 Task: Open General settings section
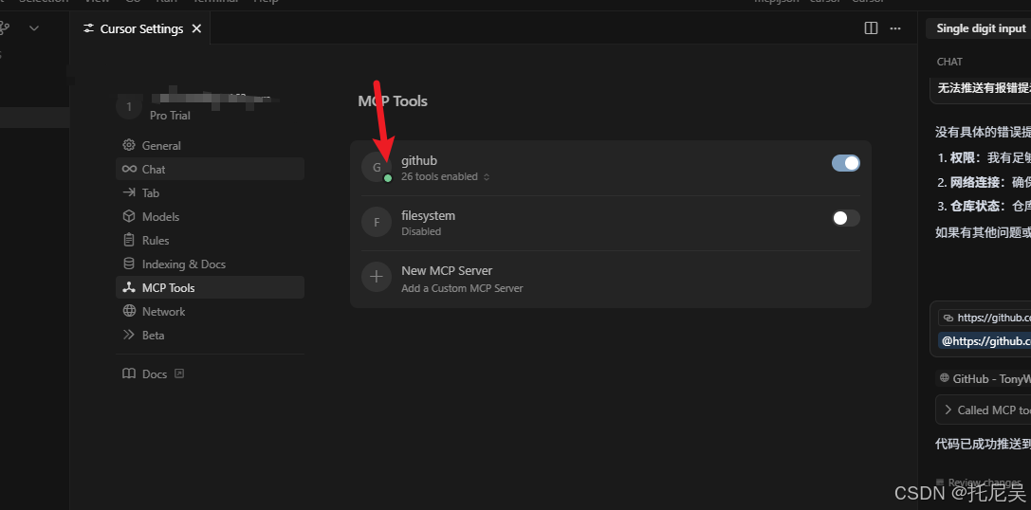[x=210, y=145]
